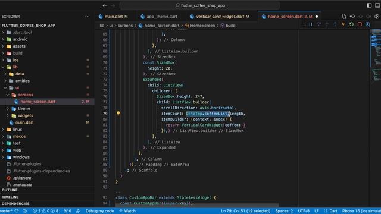Click the compare changes icon in editor actions
The image size is (381, 214).
coord(344,17)
